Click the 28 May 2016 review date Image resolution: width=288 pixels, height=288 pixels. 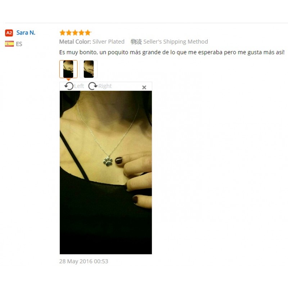[84, 261]
